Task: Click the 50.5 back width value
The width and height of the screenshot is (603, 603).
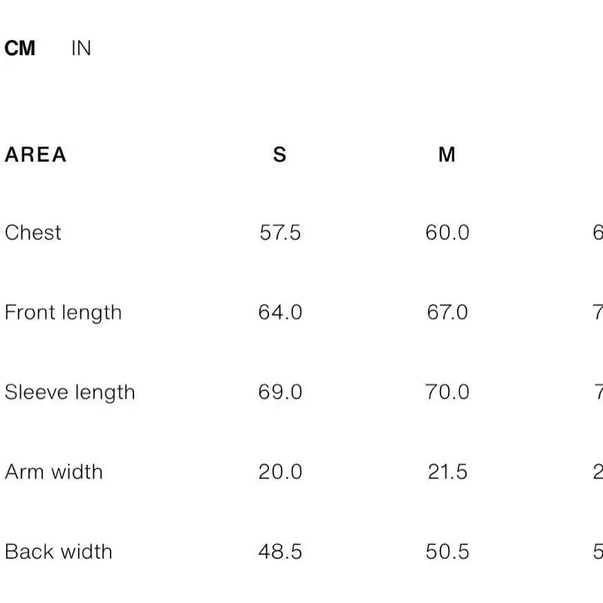Action: [447, 552]
